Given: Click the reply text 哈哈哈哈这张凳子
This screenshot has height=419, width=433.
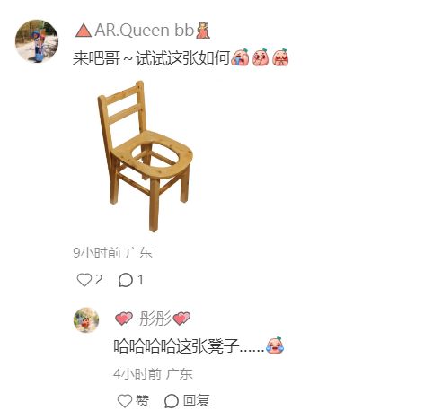Looking at the screenshot, I should pyautogui.click(x=176, y=346).
